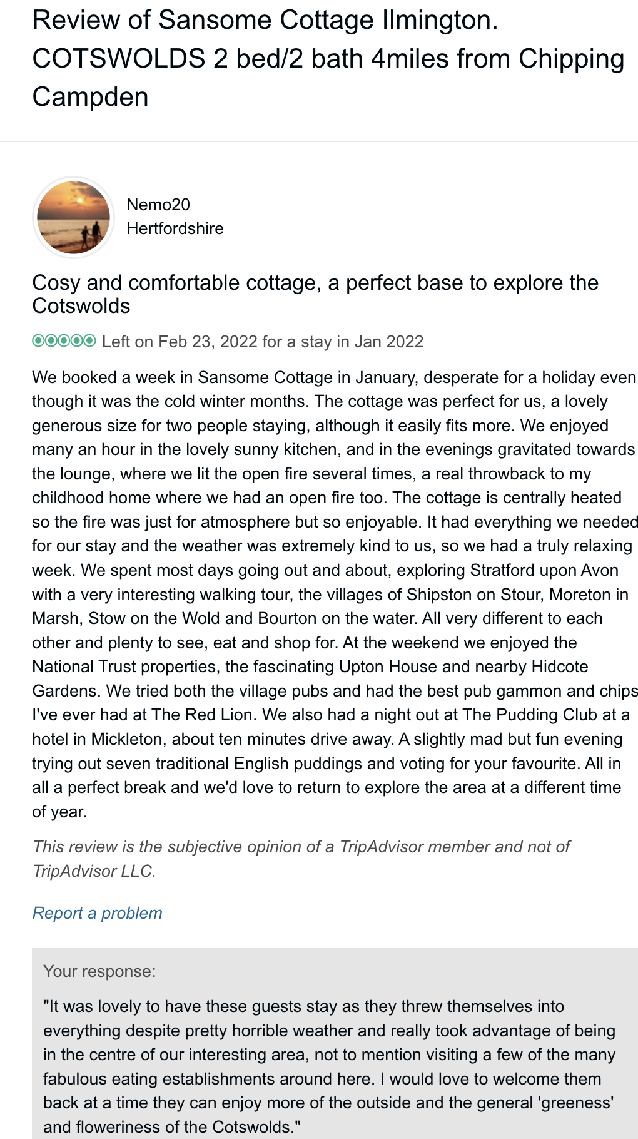The width and height of the screenshot is (638, 1139).
Task: Click the word greeness in the owner response
Action: [x=577, y=1103]
